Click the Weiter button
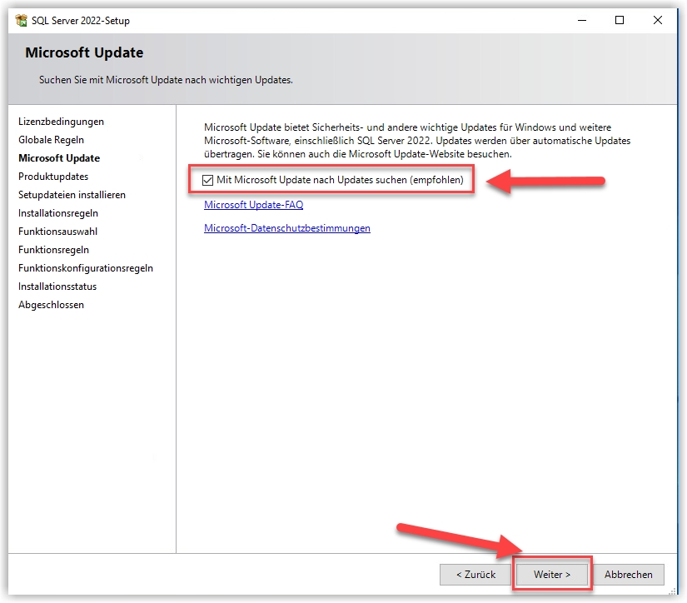 [551, 575]
